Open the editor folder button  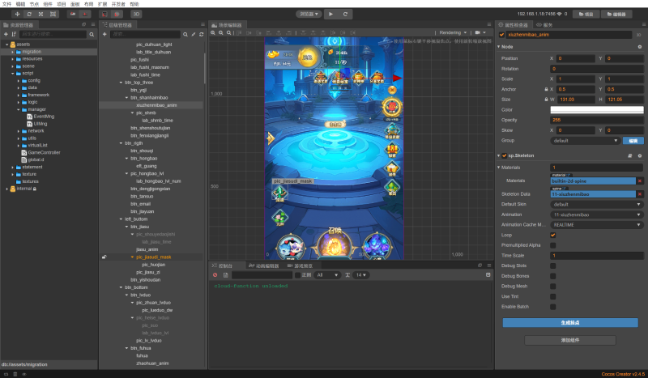(616, 14)
